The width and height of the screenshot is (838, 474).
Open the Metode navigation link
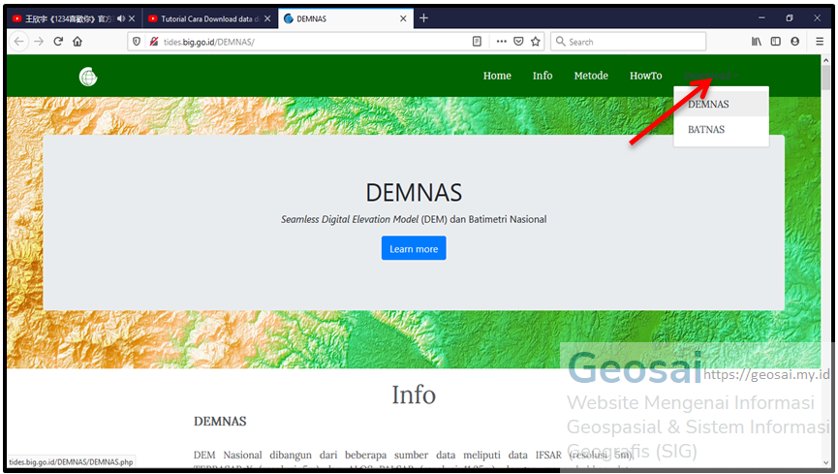(591, 76)
